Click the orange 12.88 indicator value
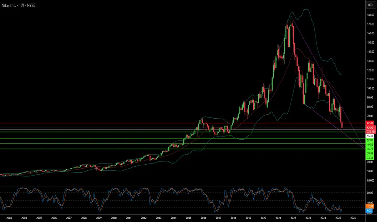377x222 pixels. (370, 206)
